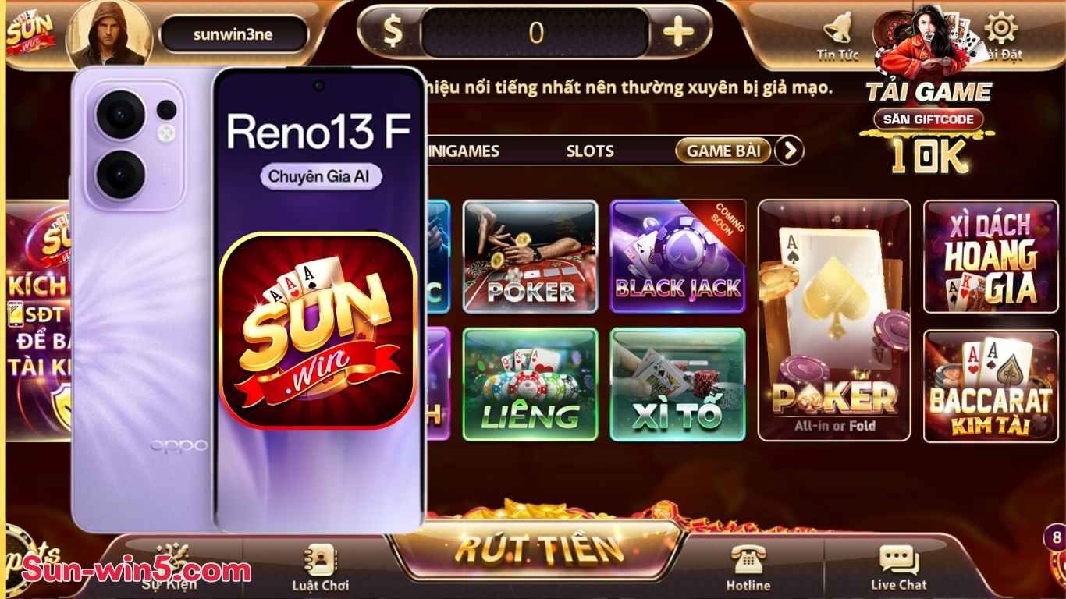
Task: Click the plus icon to add money
Action: point(678,32)
